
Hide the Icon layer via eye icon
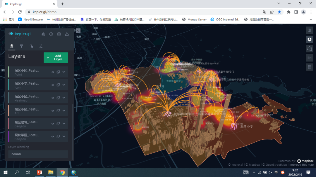[x=53, y=85]
